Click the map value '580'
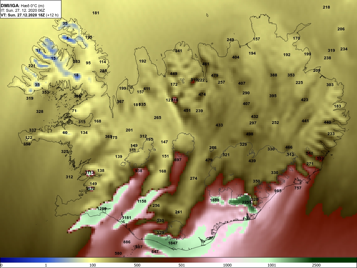 pos(118,253)
